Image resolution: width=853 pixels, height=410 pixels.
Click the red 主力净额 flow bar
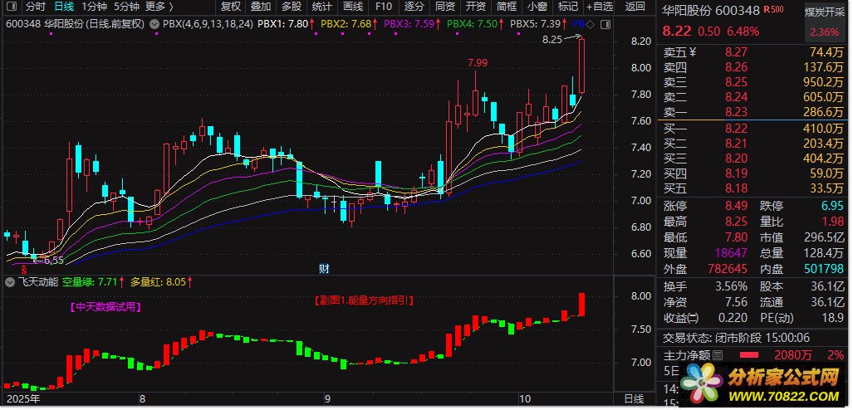coord(748,355)
